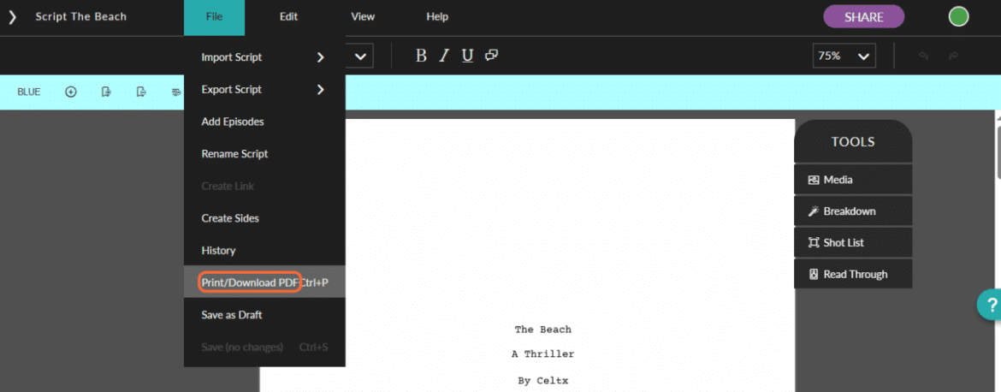1001x392 pixels.
Task: Open the Shot List tool
Action: tap(853, 242)
